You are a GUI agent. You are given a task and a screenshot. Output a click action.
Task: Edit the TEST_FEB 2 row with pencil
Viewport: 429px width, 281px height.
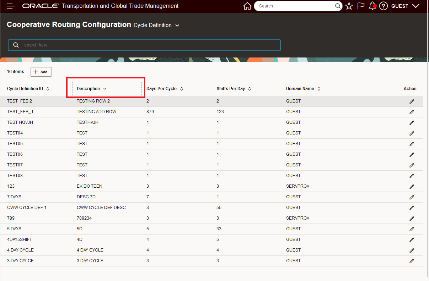click(412, 101)
